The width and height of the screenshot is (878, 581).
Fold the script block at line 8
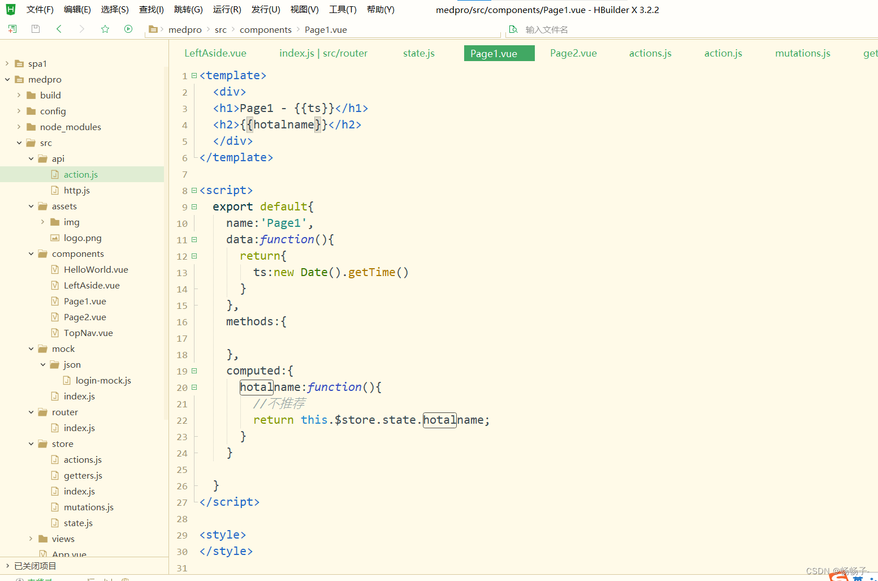(194, 190)
